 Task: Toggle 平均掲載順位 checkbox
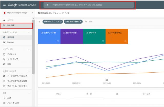[x=109, y=33]
